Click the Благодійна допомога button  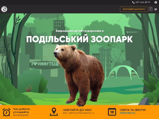[134, 9]
